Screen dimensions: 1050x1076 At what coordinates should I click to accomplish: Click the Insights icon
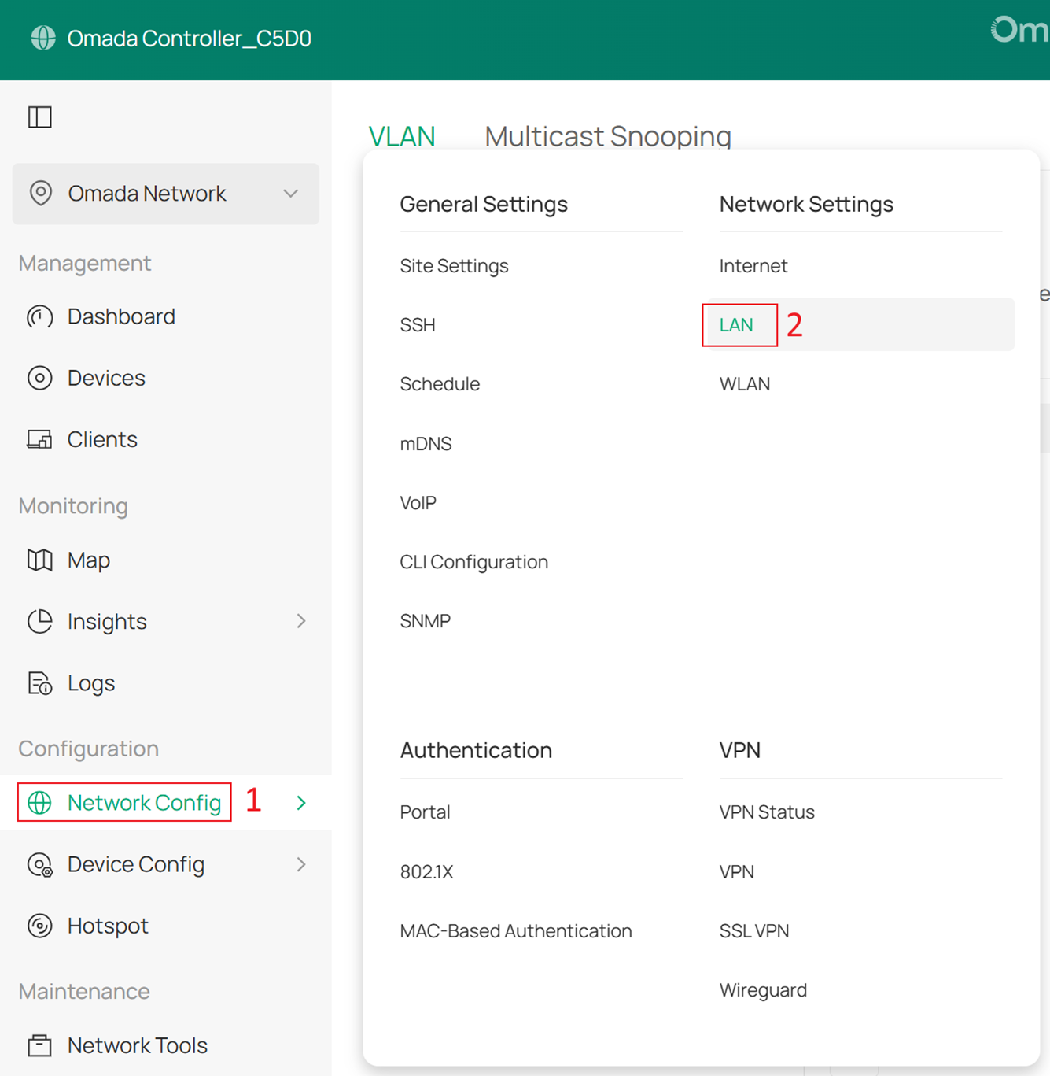(x=40, y=621)
